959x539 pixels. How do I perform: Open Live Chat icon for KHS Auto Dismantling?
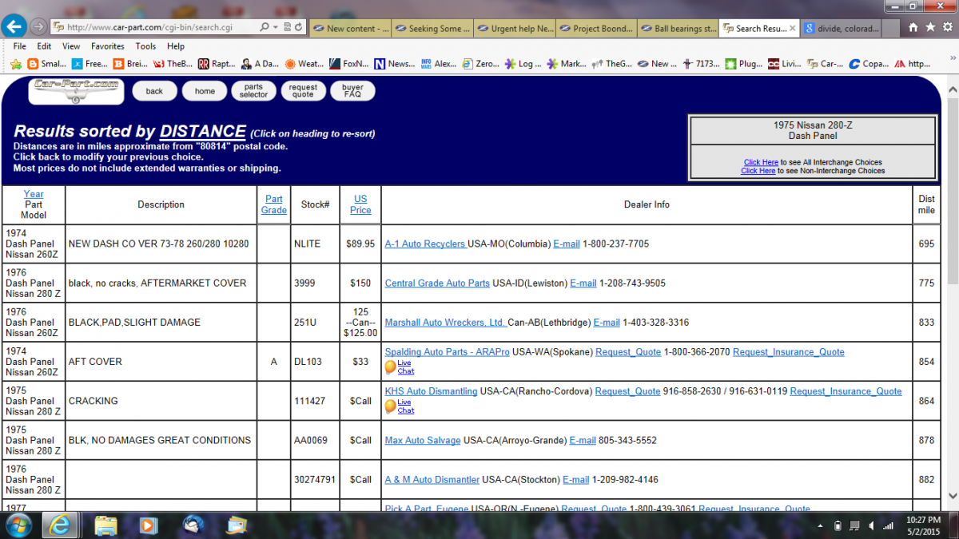391,406
